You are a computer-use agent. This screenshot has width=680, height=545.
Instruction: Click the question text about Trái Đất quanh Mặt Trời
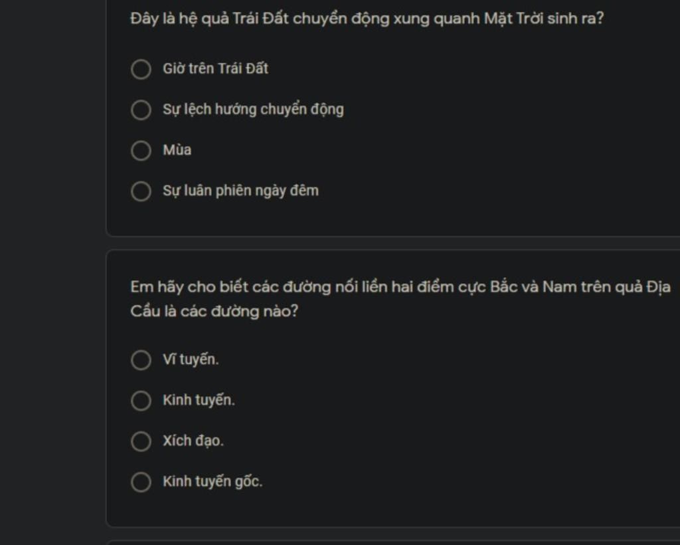(367, 19)
